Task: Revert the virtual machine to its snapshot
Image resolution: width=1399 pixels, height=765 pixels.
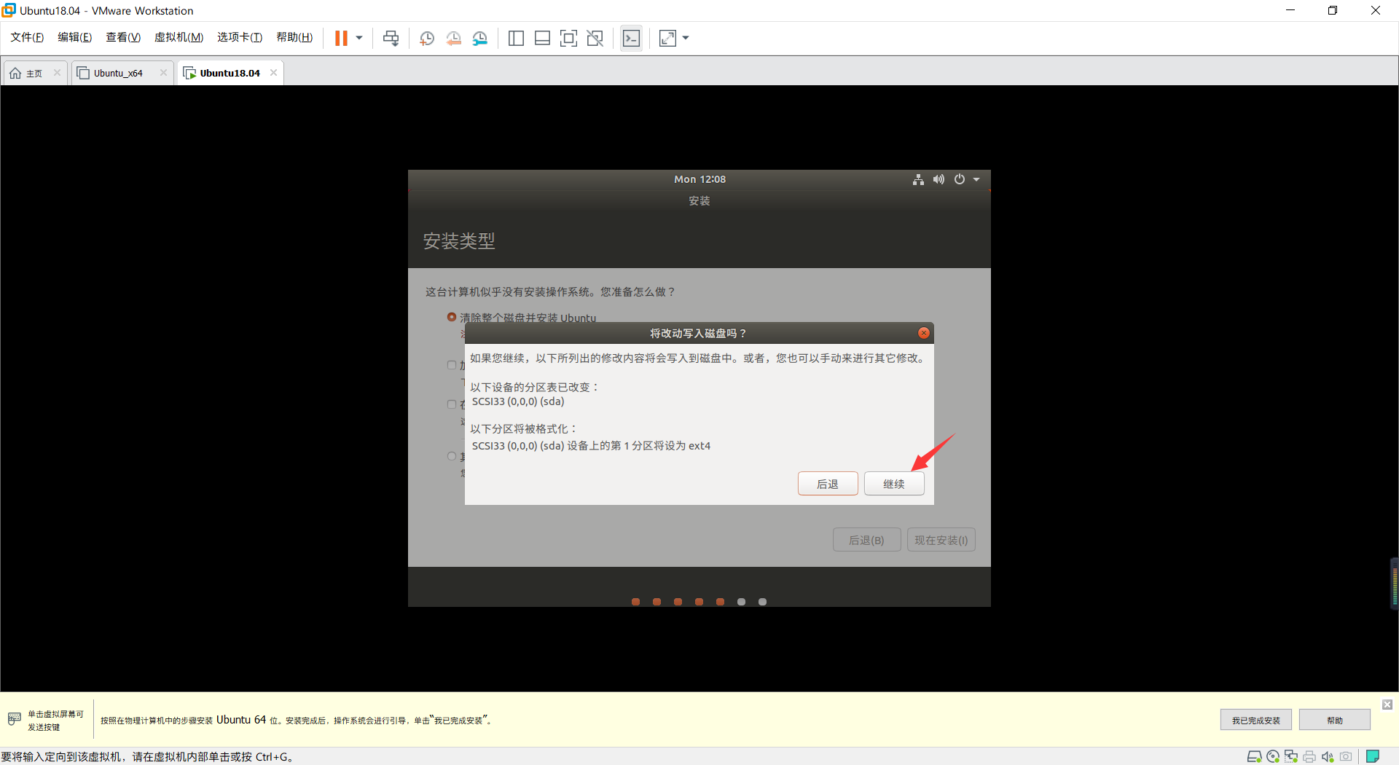Action: (x=453, y=38)
